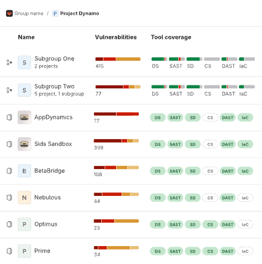The image size is (262, 264).
Task: Click Nebulous vulnerability severity bar
Action: [116, 194]
